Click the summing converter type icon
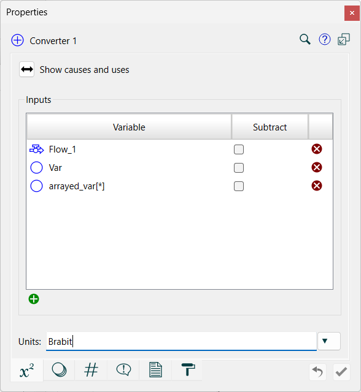361x392 pixels. point(18,40)
